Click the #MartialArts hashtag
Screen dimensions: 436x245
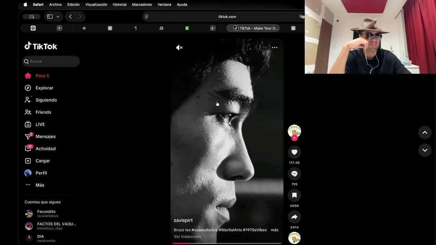click(230, 230)
